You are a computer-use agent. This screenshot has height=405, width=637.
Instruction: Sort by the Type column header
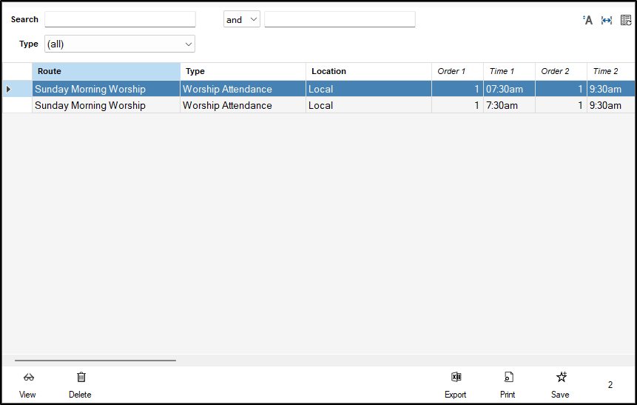pyautogui.click(x=243, y=72)
